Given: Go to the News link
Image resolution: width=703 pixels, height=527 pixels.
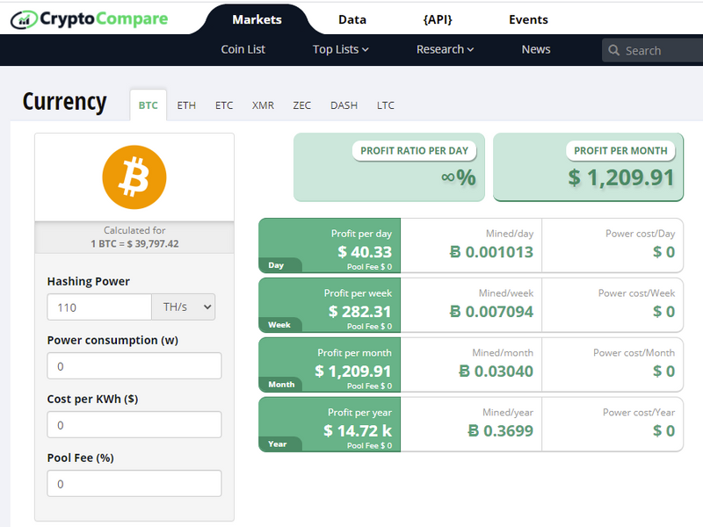Looking at the screenshot, I should [536, 49].
